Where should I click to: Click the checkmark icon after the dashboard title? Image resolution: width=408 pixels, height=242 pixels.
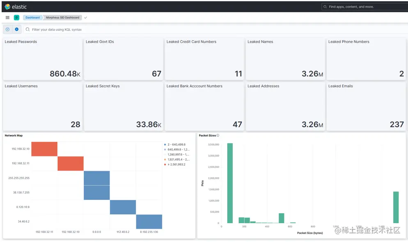tap(85, 18)
